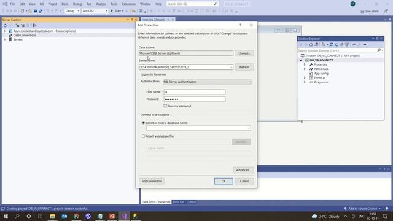Click the search magnifier in Solution Explorer
This screenshot has height=221, width=393.
379,50
